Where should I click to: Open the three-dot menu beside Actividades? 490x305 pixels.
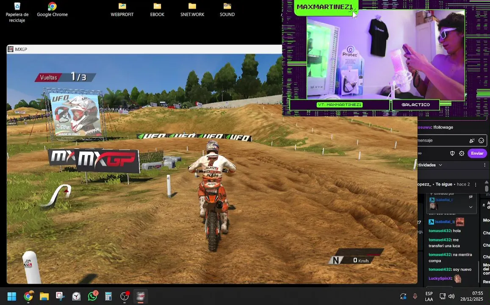[x=484, y=165]
